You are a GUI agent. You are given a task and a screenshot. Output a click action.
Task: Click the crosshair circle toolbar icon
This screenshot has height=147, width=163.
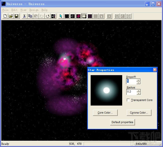tap(128, 16)
